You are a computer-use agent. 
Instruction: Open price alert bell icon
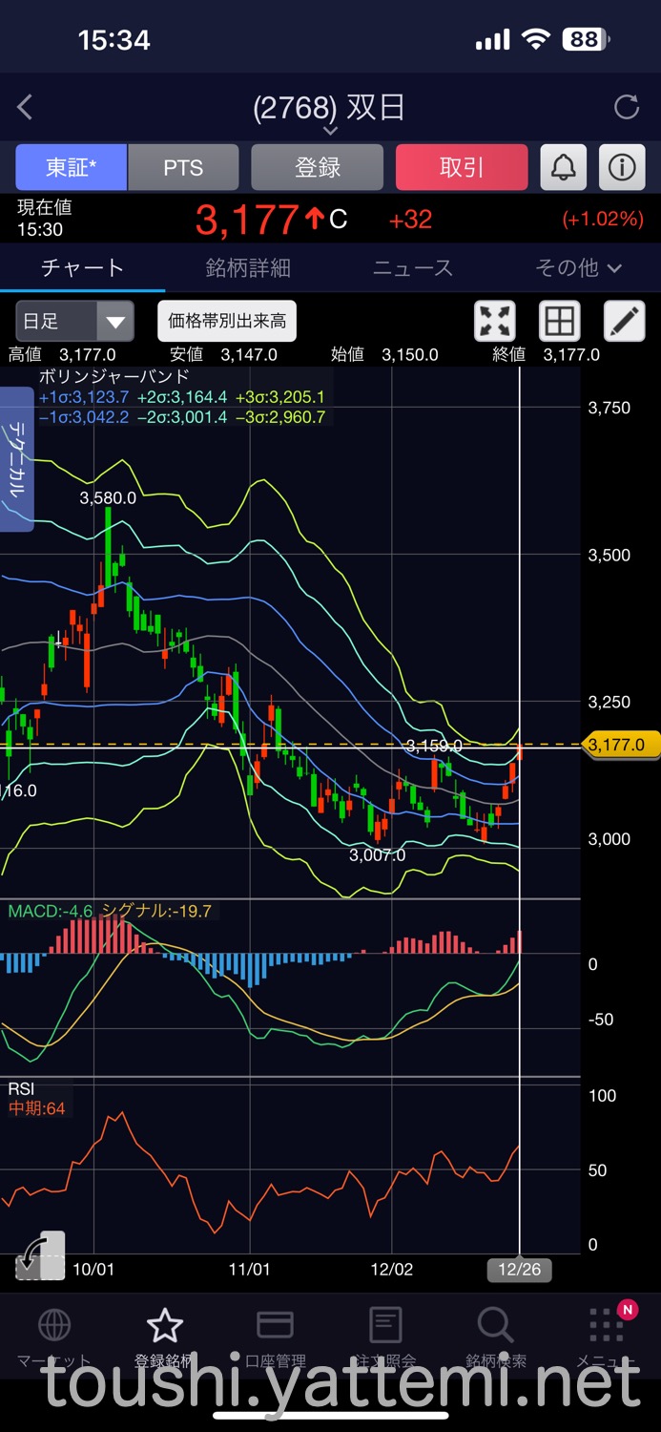tap(564, 168)
